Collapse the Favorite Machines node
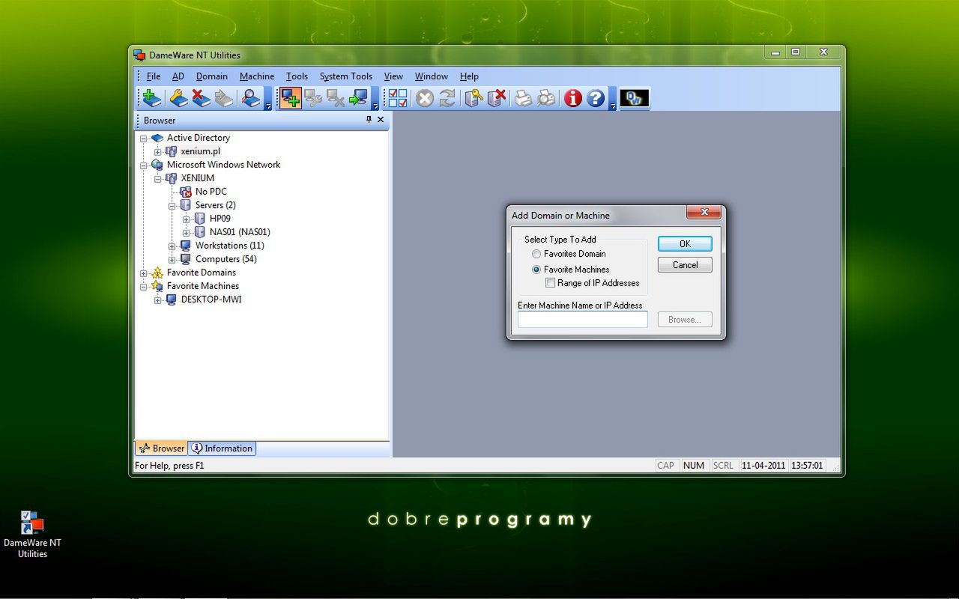959x599 pixels. click(x=144, y=287)
